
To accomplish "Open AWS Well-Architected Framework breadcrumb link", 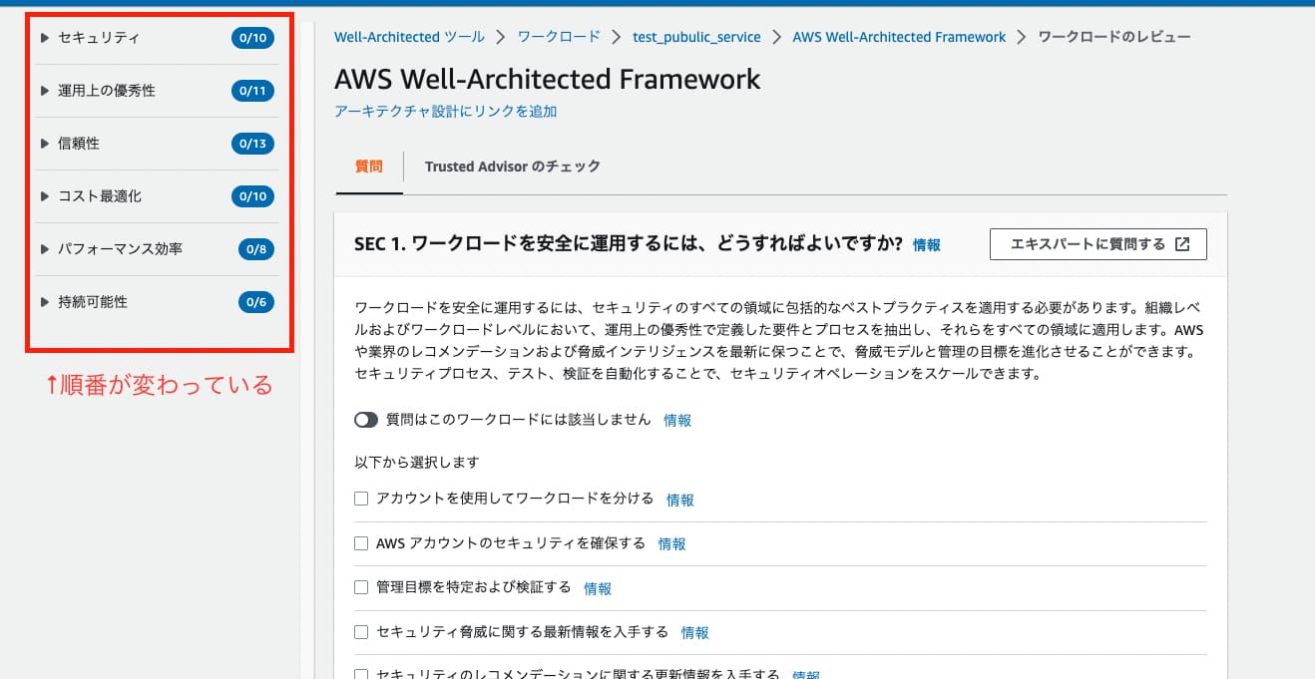I will pos(899,37).
